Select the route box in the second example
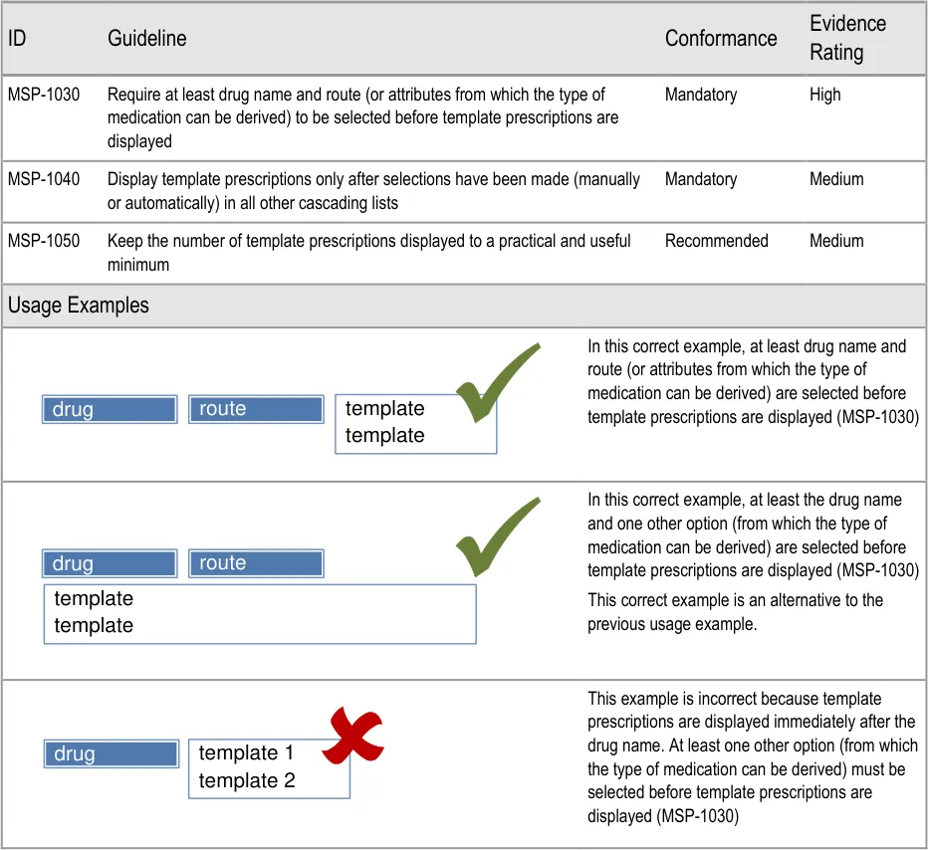Screen dimensions: 928x850 (256, 563)
